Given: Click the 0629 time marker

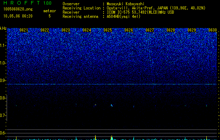Looking at the screenshot, I should click(x=192, y=30).
